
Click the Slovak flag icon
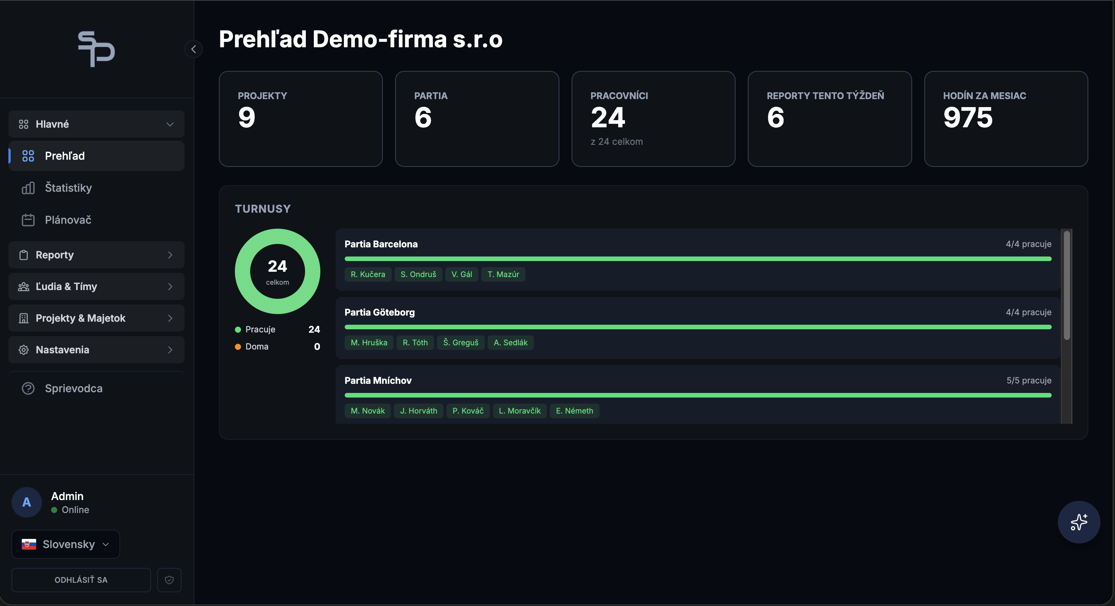tap(29, 544)
